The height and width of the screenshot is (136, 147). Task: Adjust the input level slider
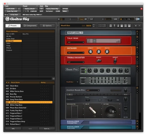tap(70, 19)
